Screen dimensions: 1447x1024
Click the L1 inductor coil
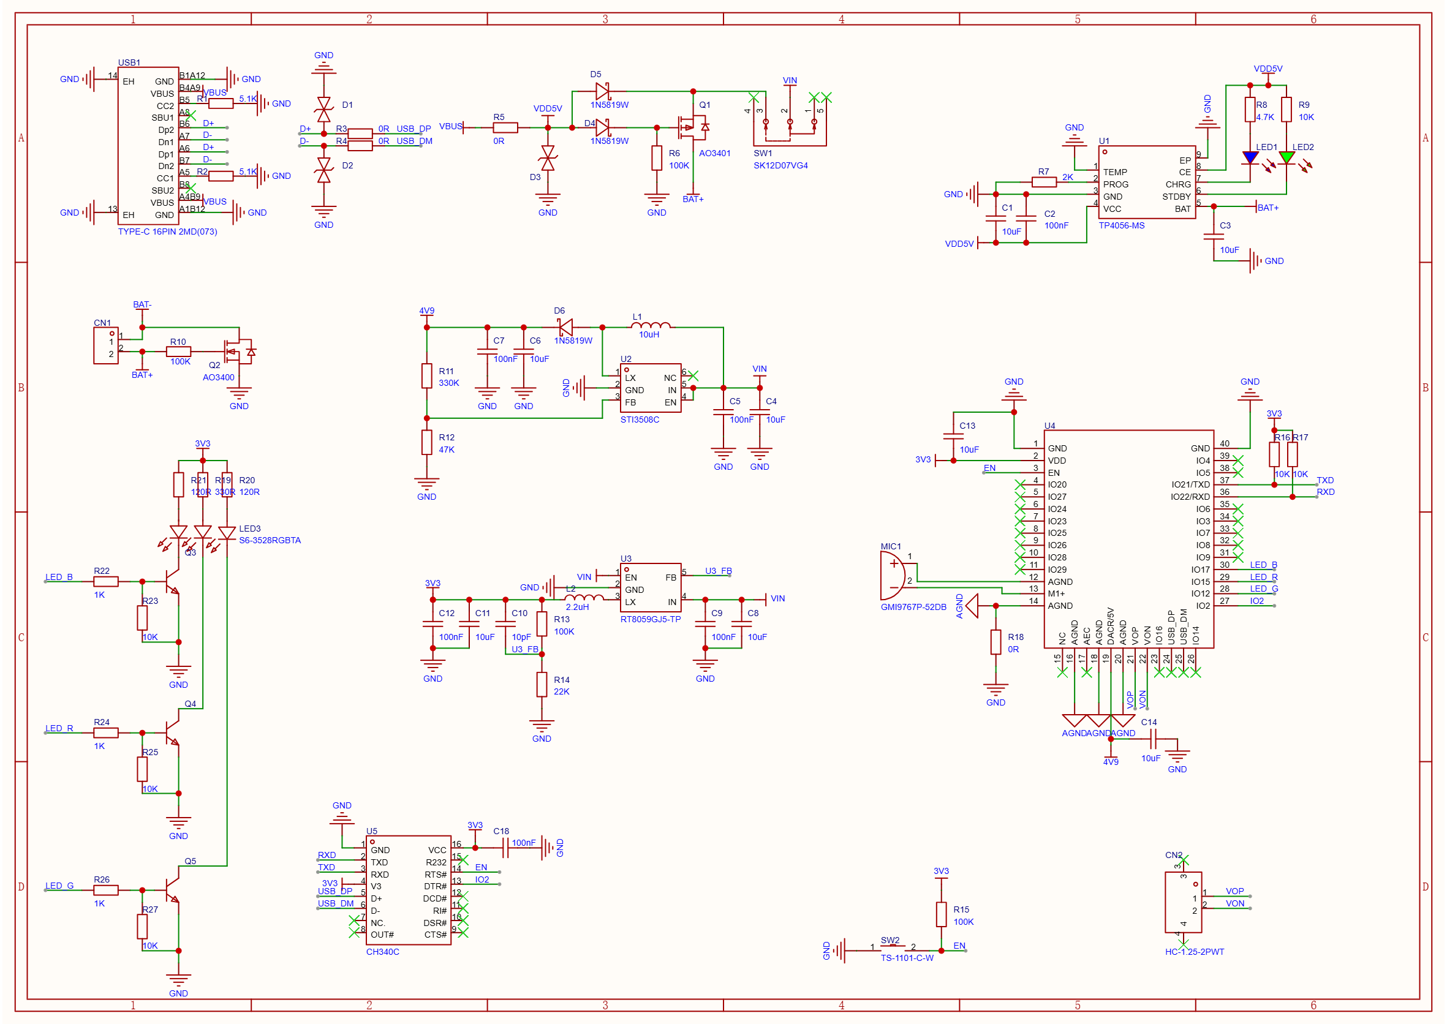pos(651,325)
